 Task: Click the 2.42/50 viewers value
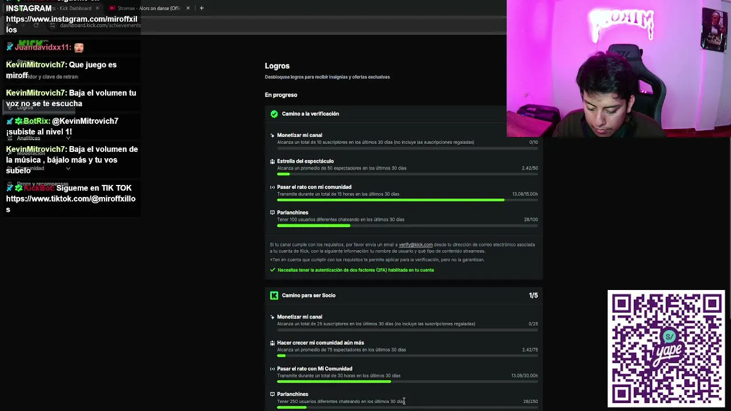coord(530,168)
